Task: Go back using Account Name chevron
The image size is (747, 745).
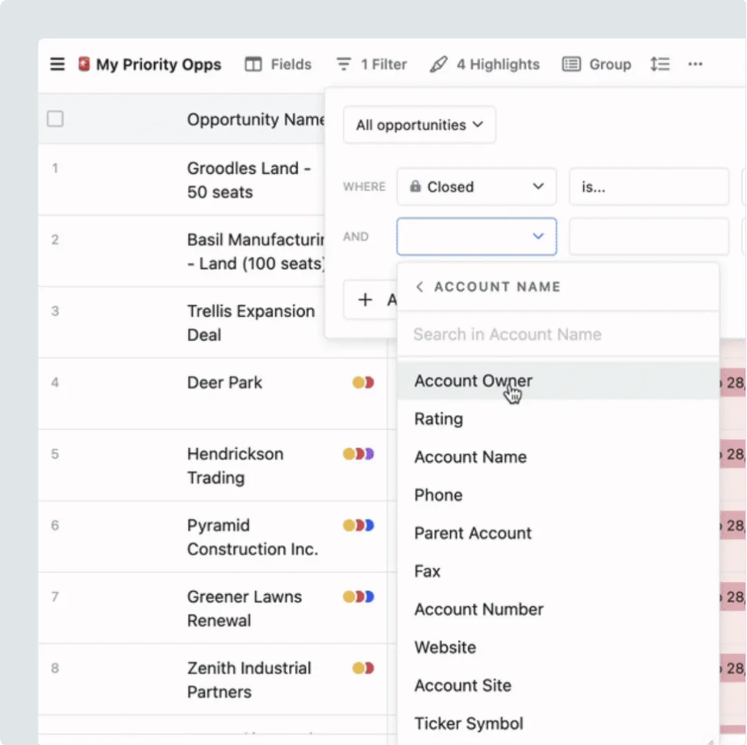Action: tap(419, 286)
